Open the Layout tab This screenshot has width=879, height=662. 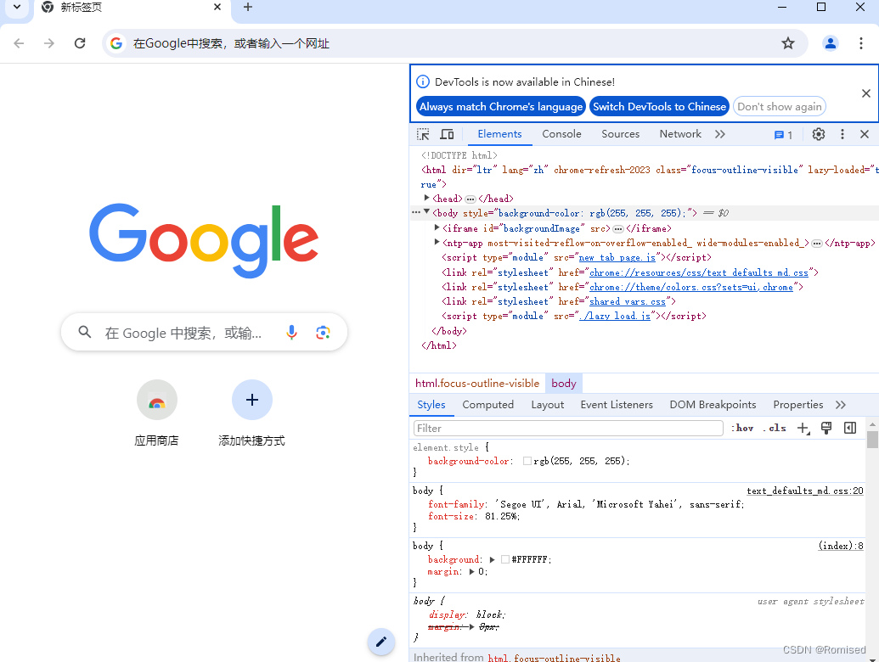click(548, 404)
